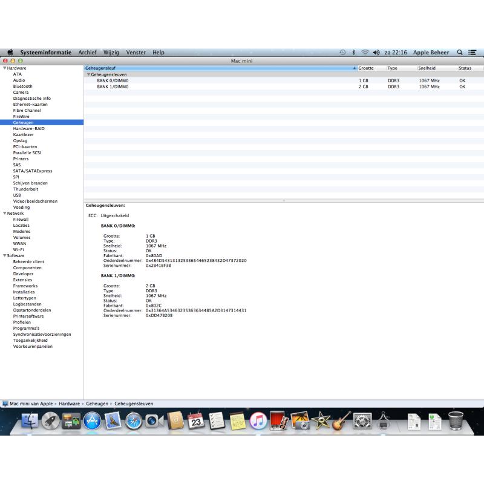Collapse Geheugensleuven group disclosure triangle
This screenshot has width=484, height=484.
(x=88, y=74)
